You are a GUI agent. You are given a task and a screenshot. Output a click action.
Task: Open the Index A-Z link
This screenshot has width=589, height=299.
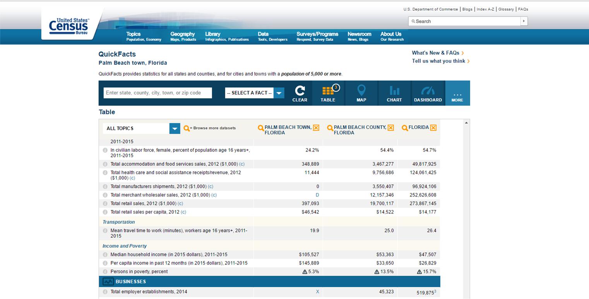[x=485, y=9]
